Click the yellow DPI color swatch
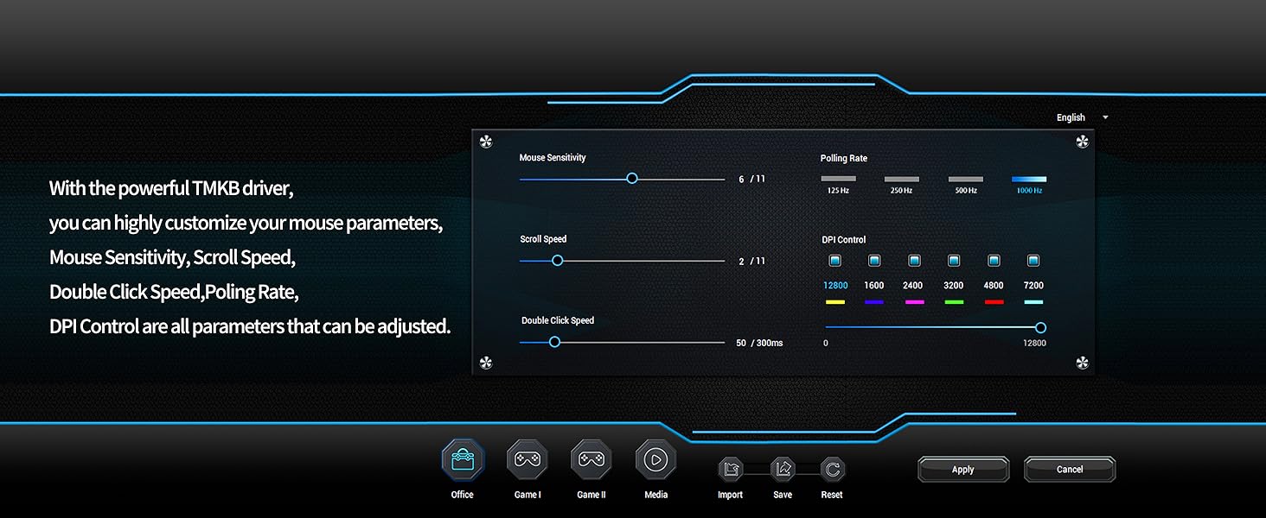Viewport: 1266px width, 518px height. click(x=834, y=300)
